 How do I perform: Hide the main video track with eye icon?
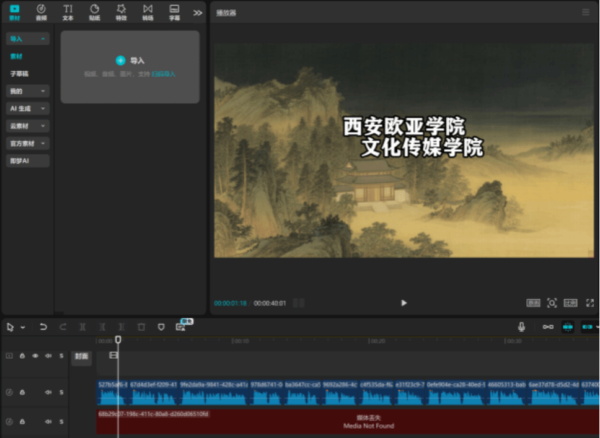(x=35, y=356)
